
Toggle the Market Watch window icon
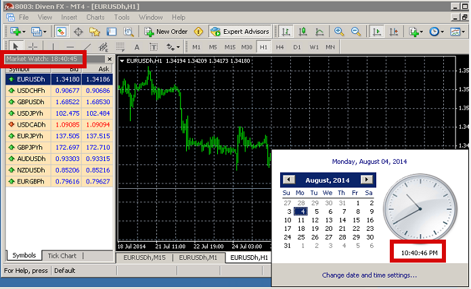pyautogui.click(x=62, y=32)
